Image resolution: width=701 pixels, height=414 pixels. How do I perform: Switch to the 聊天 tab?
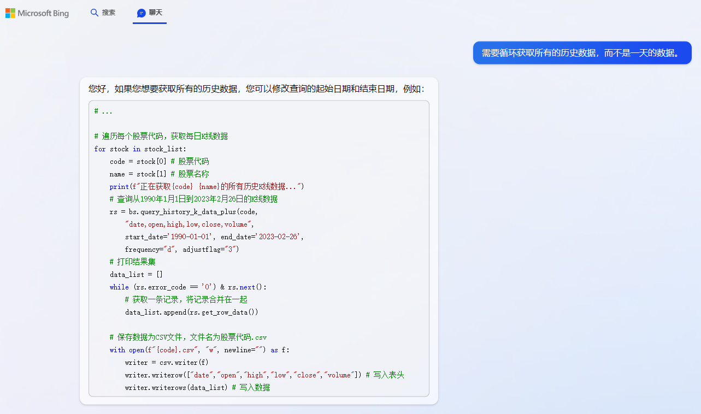pos(149,12)
